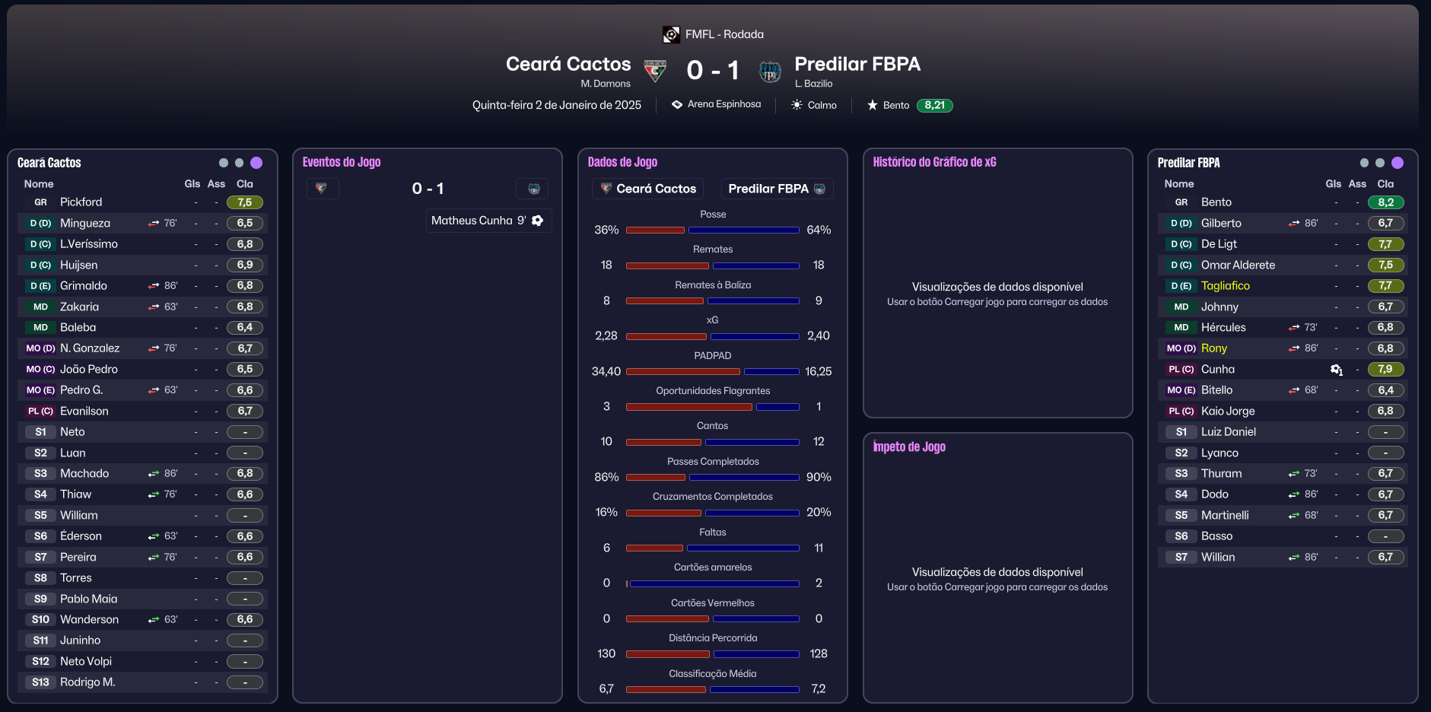Click Cunha's goal icon in Predilar lineup

[x=1336, y=370]
